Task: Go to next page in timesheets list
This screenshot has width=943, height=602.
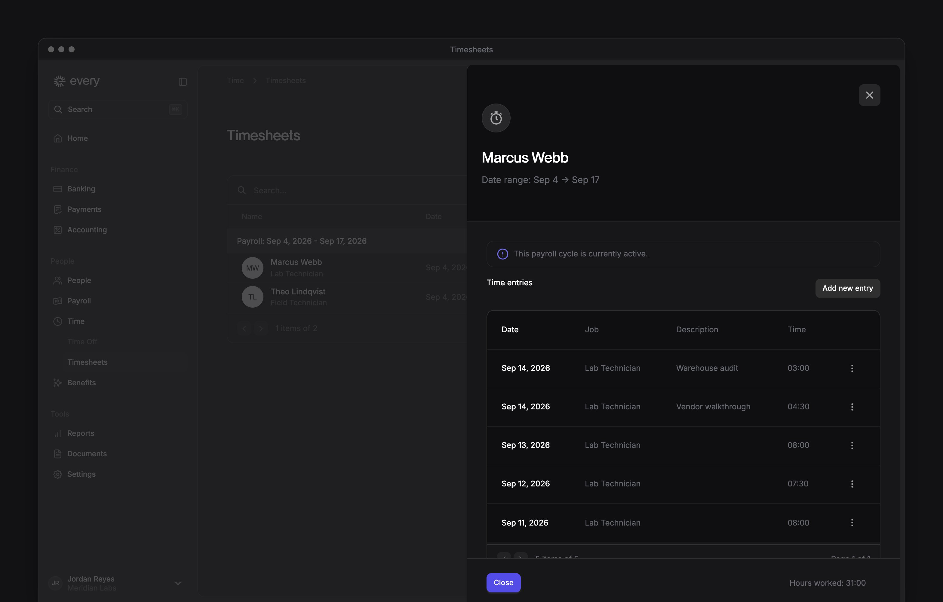Action: pos(261,328)
